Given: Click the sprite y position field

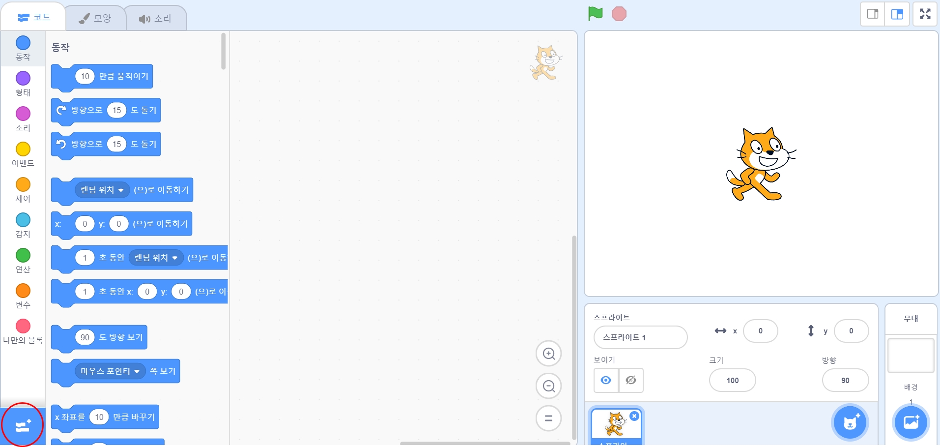Looking at the screenshot, I should [x=851, y=331].
